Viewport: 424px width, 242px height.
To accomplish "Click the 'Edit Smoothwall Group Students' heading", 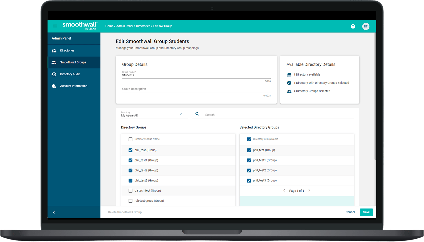I will pos(153,41).
